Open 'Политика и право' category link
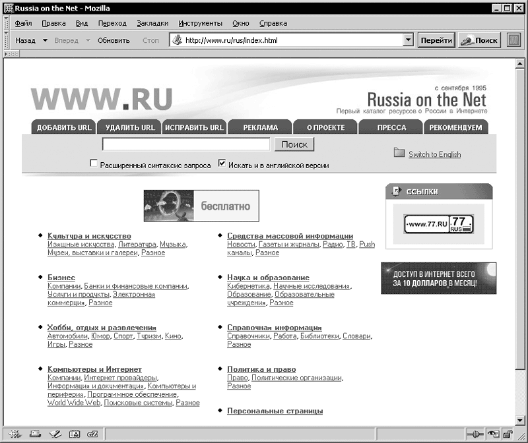528x443 pixels. tap(261, 369)
